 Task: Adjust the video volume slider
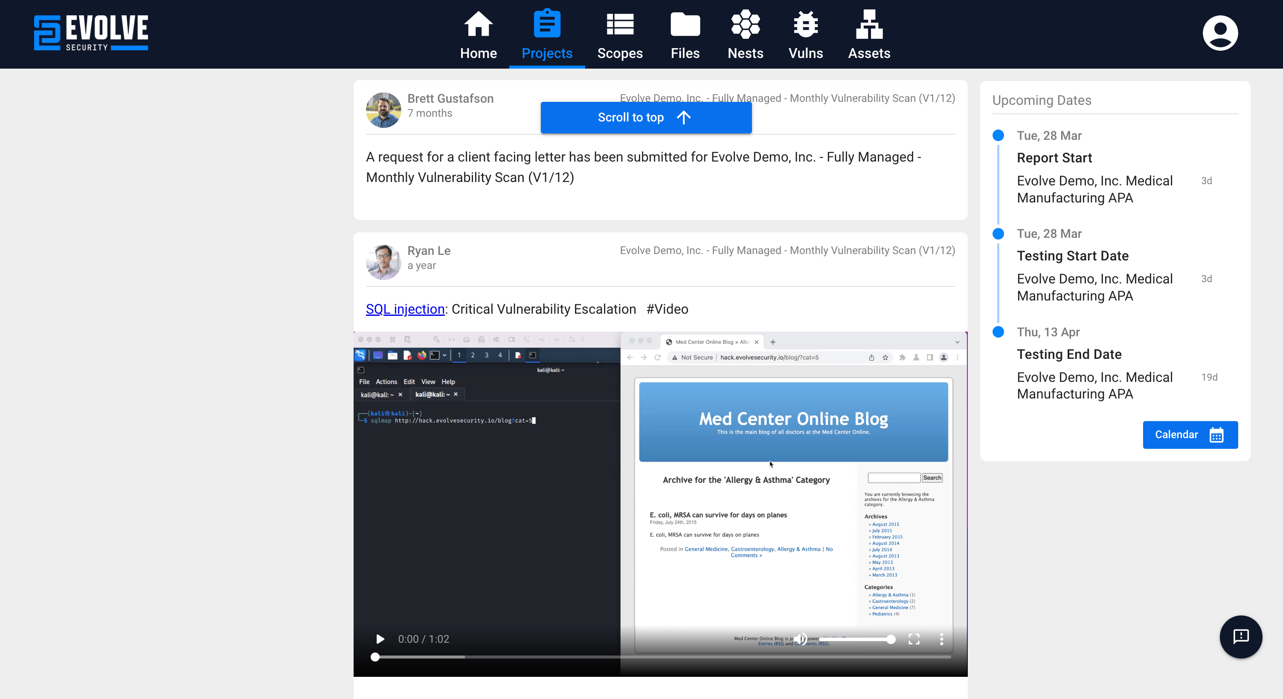click(x=856, y=639)
